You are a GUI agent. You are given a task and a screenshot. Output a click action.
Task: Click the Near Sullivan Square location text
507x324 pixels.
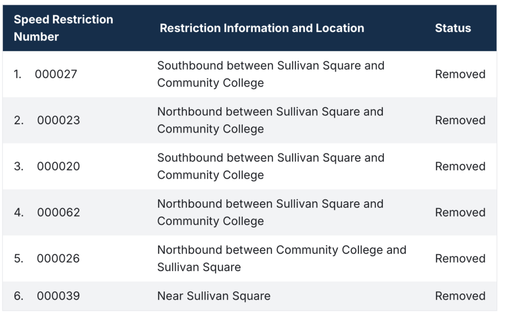(x=214, y=296)
